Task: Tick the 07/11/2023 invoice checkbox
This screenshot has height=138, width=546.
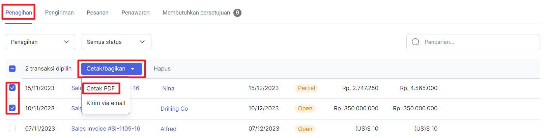Action: [x=12, y=128]
